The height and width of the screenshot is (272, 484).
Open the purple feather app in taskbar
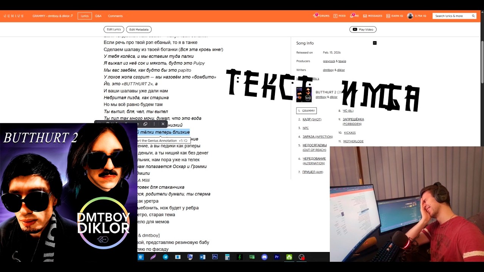pyautogui.click(x=153, y=257)
